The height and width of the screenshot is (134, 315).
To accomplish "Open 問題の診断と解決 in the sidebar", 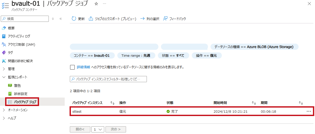I will 20,61.
